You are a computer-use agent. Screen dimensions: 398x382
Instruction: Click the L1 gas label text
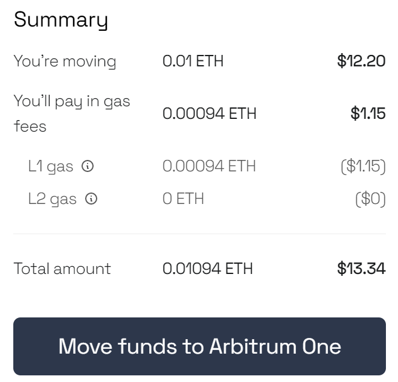pos(51,167)
